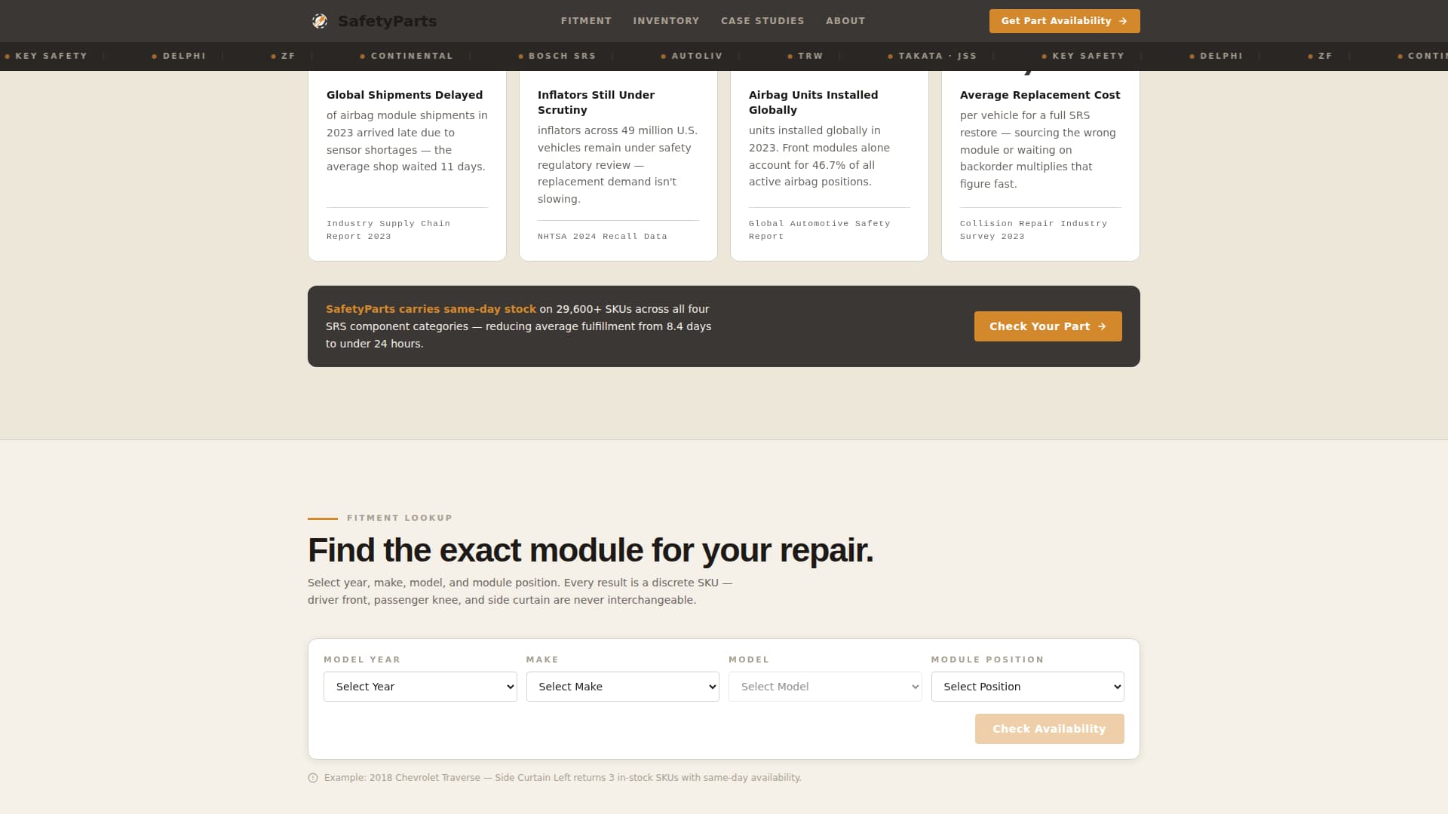Open the FITMENT menu item
Image resolution: width=1448 pixels, height=814 pixels.
point(586,20)
